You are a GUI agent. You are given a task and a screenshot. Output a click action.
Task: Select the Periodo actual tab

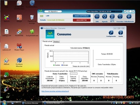47,41
